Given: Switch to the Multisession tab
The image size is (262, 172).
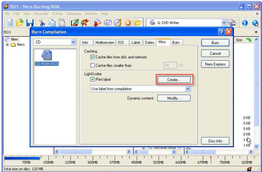Looking at the screenshot, I should 105,42.
